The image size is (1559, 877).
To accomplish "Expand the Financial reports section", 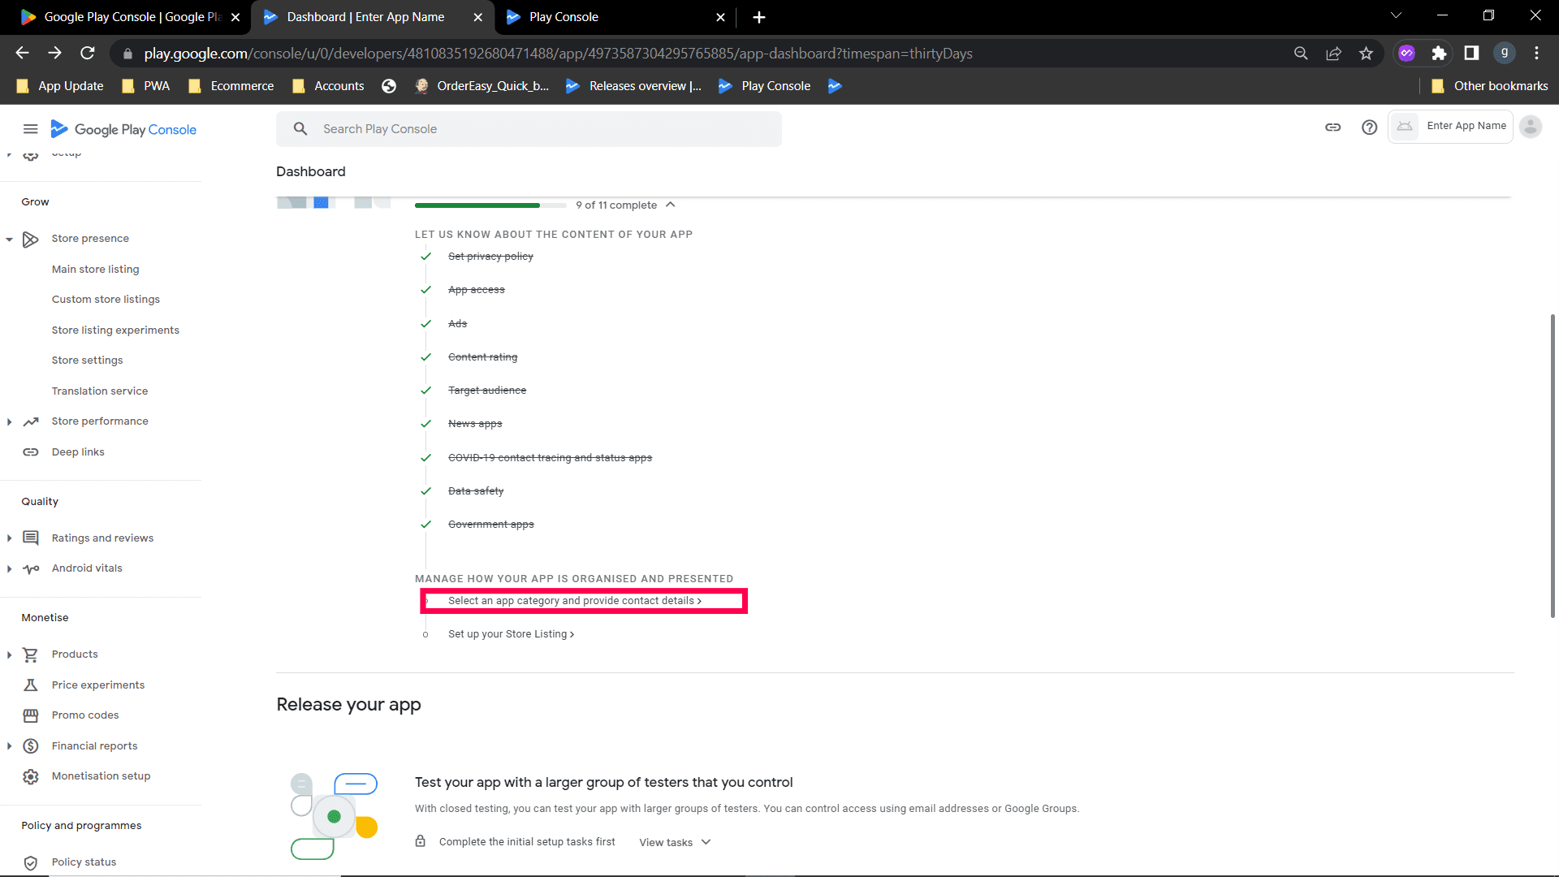I will pos(9,746).
